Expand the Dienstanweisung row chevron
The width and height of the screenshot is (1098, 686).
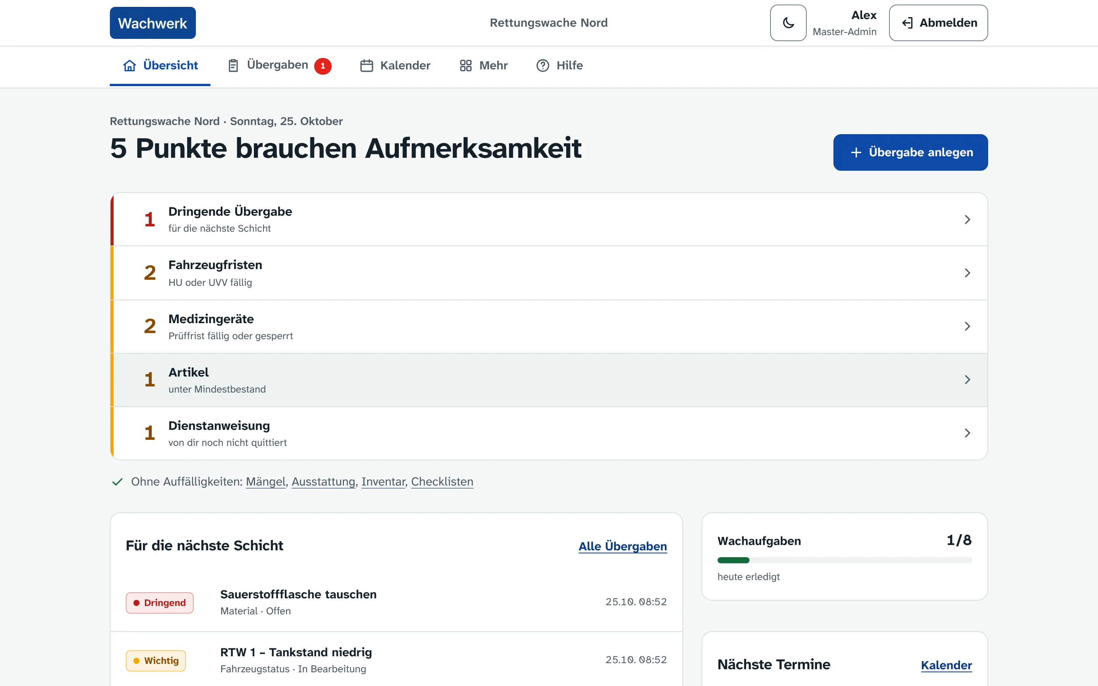click(x=967, y=433)
